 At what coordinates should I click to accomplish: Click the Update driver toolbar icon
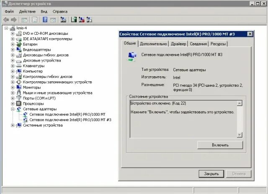74,20
